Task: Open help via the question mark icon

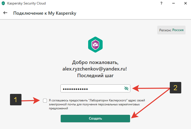Action: point(161,3)
